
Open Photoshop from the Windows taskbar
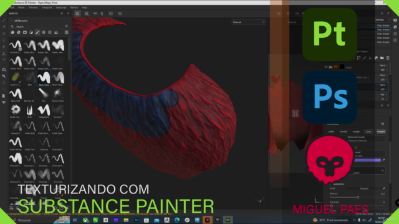click(x=136, y=220)
